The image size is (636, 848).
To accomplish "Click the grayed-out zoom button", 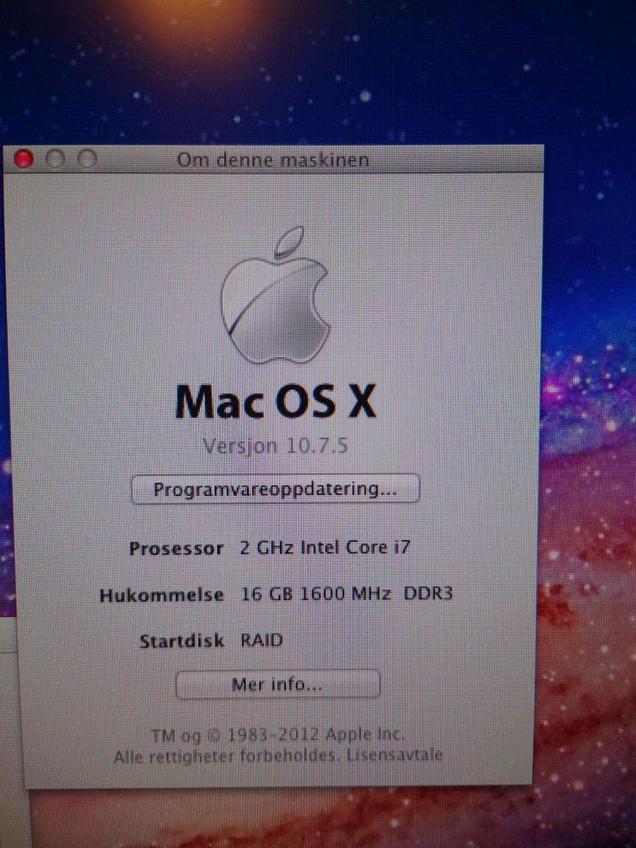I will coord(87,160).
